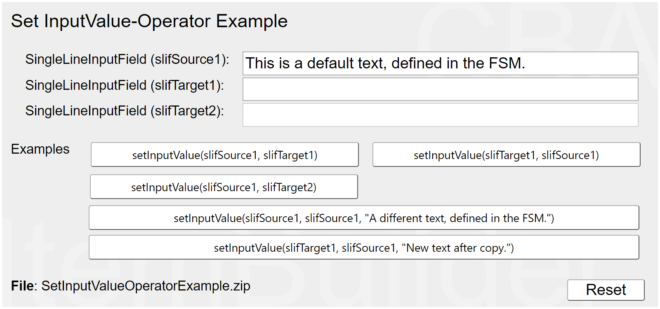Click the "A different text" setInputValue button
660x309 pixels.
[364, 218]
